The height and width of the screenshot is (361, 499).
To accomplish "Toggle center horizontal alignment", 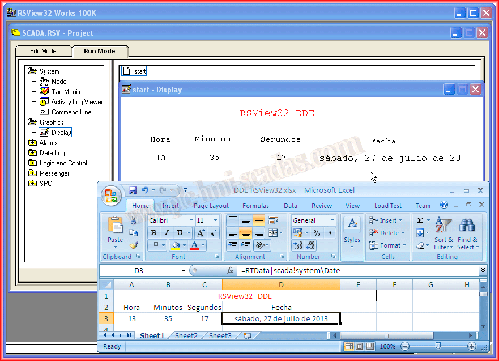I will coord(245,233).
